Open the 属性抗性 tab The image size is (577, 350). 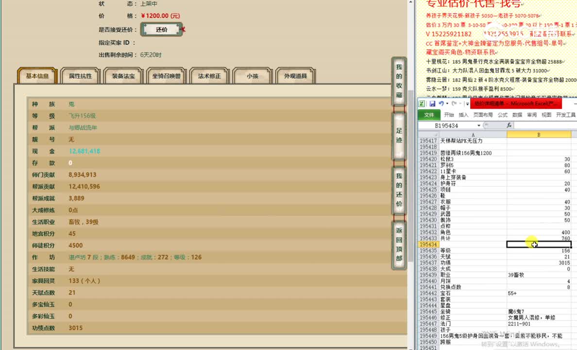pyautogui.click(x=80, y=76)
